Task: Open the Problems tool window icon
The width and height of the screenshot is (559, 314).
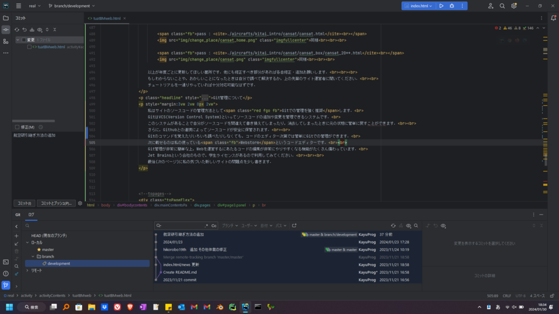Action: coord(6,274)
